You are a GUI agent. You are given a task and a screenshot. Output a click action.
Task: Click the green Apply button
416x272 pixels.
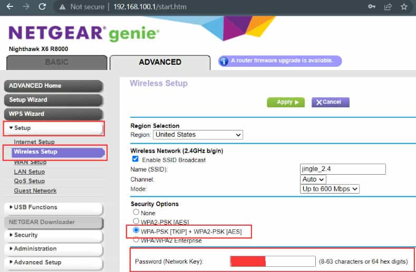pyautogui.click(x=286, y=102)
